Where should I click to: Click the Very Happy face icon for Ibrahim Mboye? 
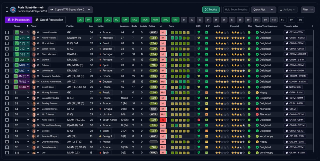tap(257, 136)
